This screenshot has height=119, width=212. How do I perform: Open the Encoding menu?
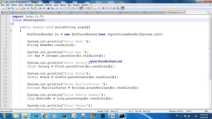tap(29, 5)
